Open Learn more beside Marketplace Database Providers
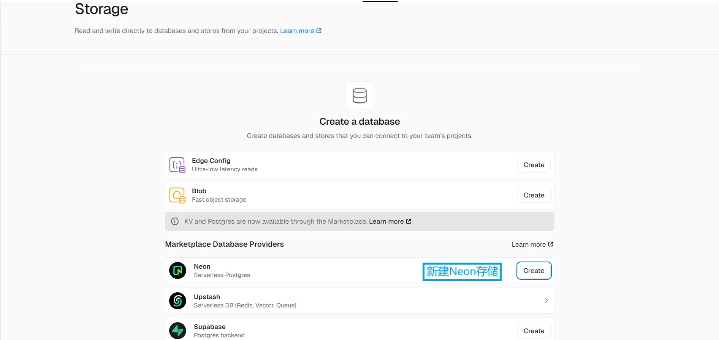The height and width of the screenshot is (340, 719). click(x=529, y=244)
